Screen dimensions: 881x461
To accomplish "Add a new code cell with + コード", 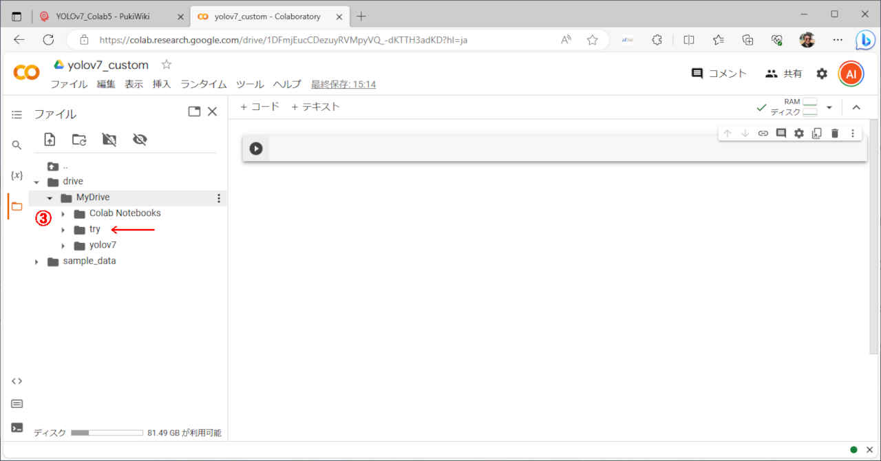I will click(x=259, y=107).
